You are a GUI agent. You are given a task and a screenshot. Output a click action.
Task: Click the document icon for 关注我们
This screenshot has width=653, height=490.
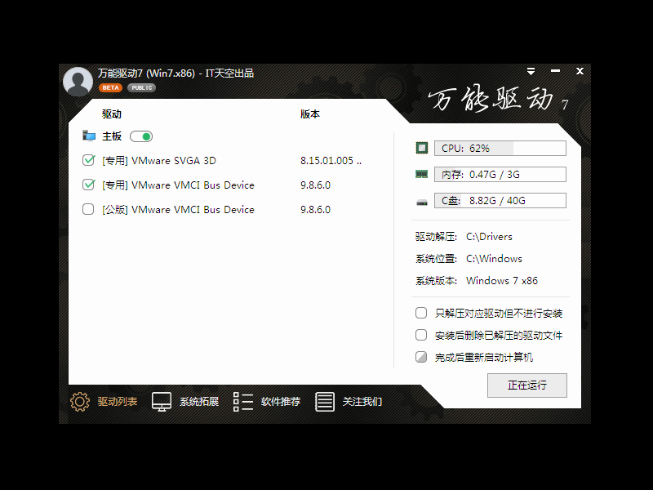coord(325,401)
